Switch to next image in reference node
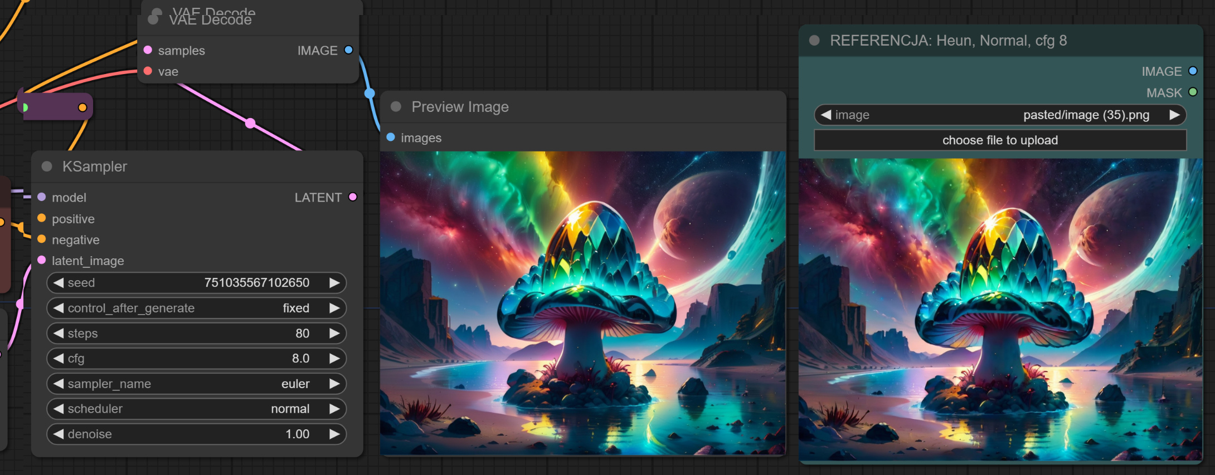1215x475 pixels. (1174, 115)
